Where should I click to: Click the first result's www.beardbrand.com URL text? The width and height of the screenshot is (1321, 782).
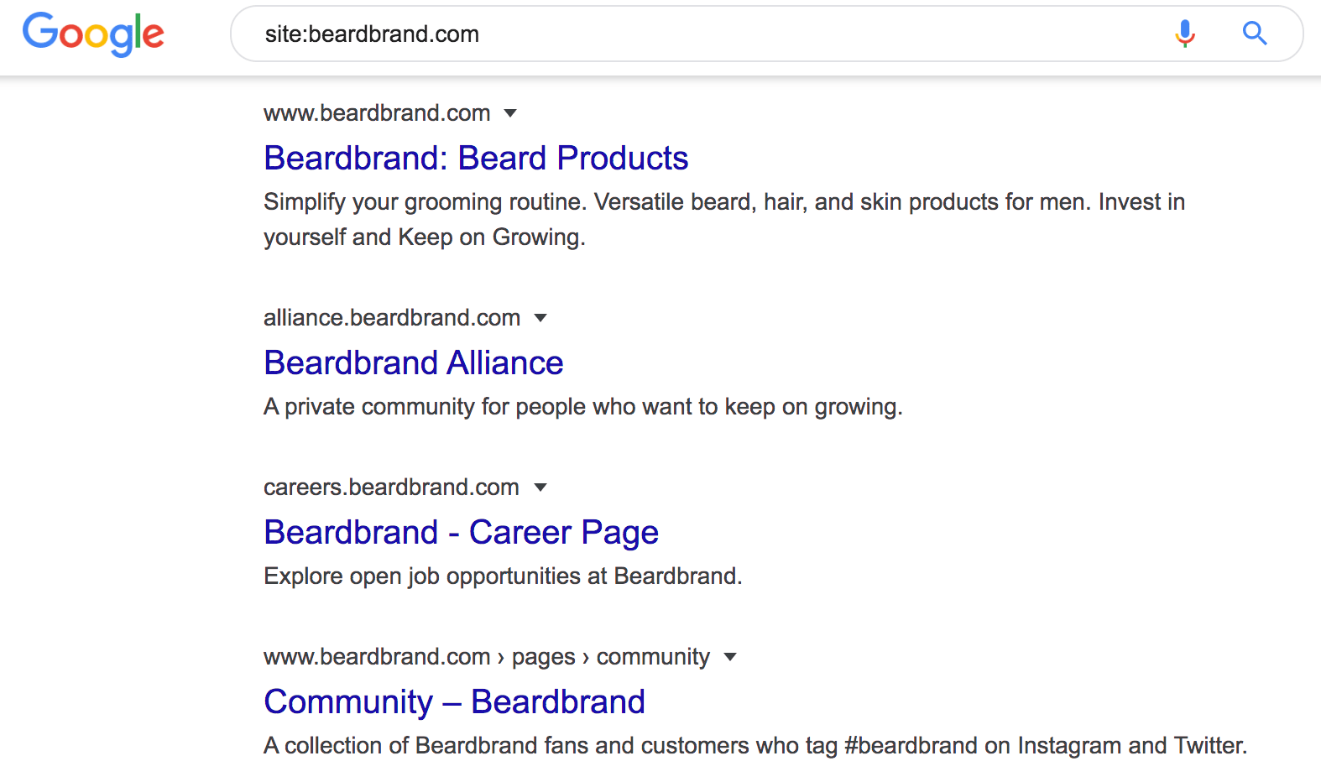(x=377, y=112)
